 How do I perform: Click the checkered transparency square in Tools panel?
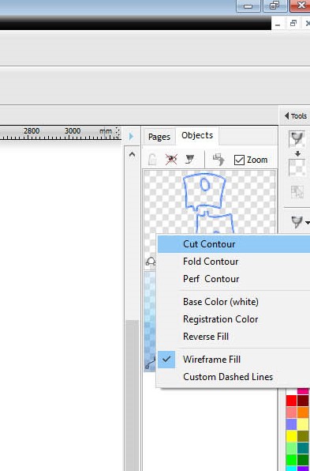coord(297,168)
